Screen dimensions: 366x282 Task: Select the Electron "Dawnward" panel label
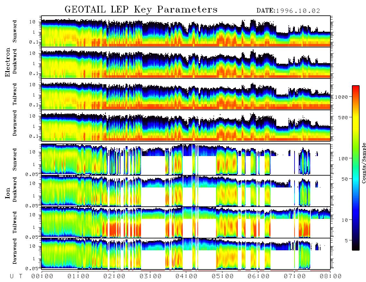pyautogui.click(x=15, y=123)
